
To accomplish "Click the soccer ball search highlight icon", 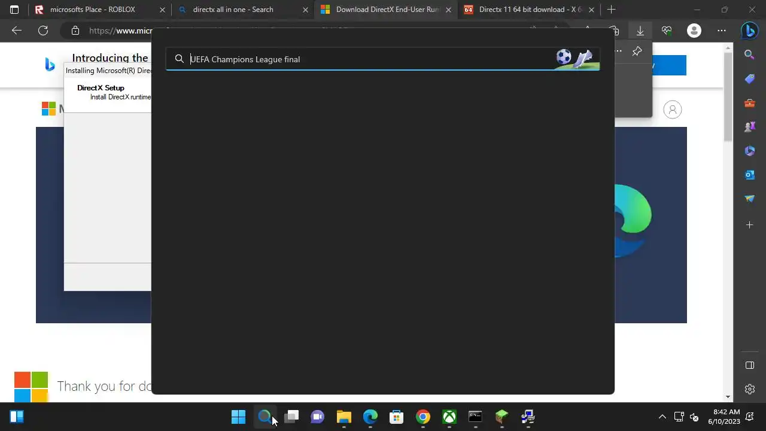I will (564, 57).
